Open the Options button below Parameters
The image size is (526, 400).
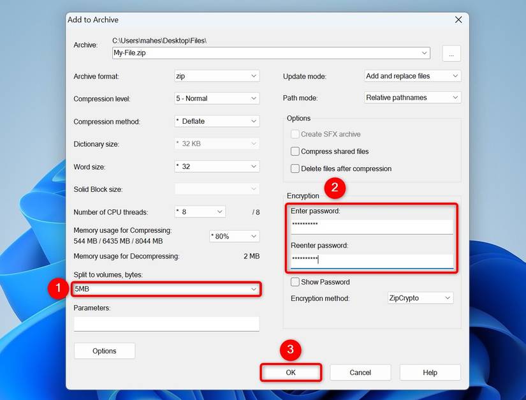[104, 350]
